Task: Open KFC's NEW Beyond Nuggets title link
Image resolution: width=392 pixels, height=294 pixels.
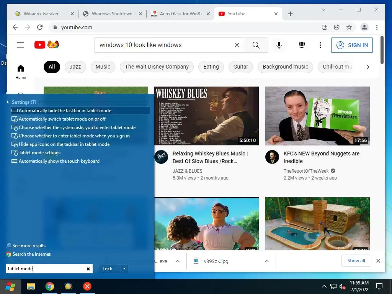Action: tap(322, 157)
